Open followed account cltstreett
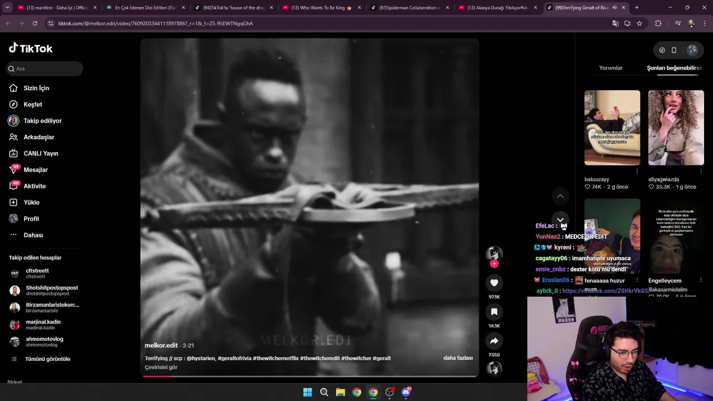The width and height of the screenshot is (713, 401). [37, 273]
